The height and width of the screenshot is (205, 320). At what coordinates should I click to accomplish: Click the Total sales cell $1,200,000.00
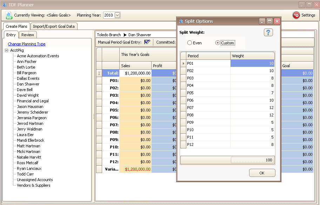pyautogui.click(x=135, y=73)
